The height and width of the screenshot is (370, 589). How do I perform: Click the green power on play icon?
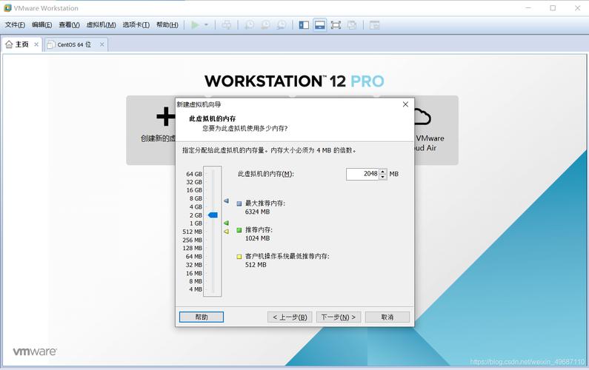point(195,24)
